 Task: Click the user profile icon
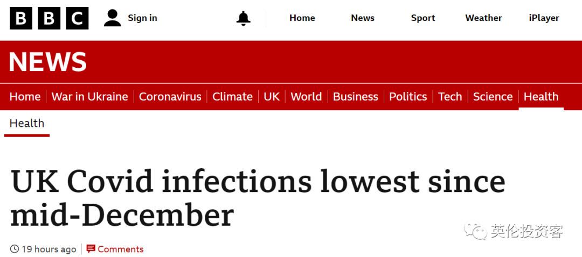pos(113,18)
